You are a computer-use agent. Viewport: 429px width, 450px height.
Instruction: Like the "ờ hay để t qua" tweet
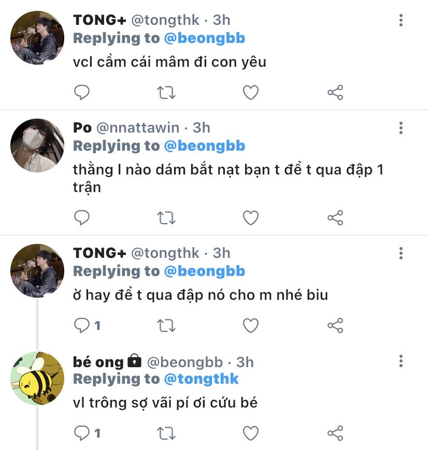(x=251, y=325)
